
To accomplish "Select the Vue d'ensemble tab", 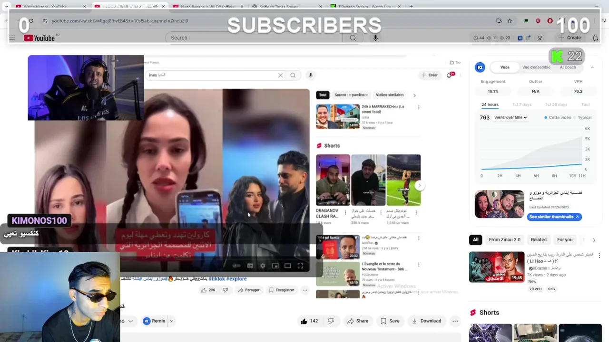I will coord(536,67).
